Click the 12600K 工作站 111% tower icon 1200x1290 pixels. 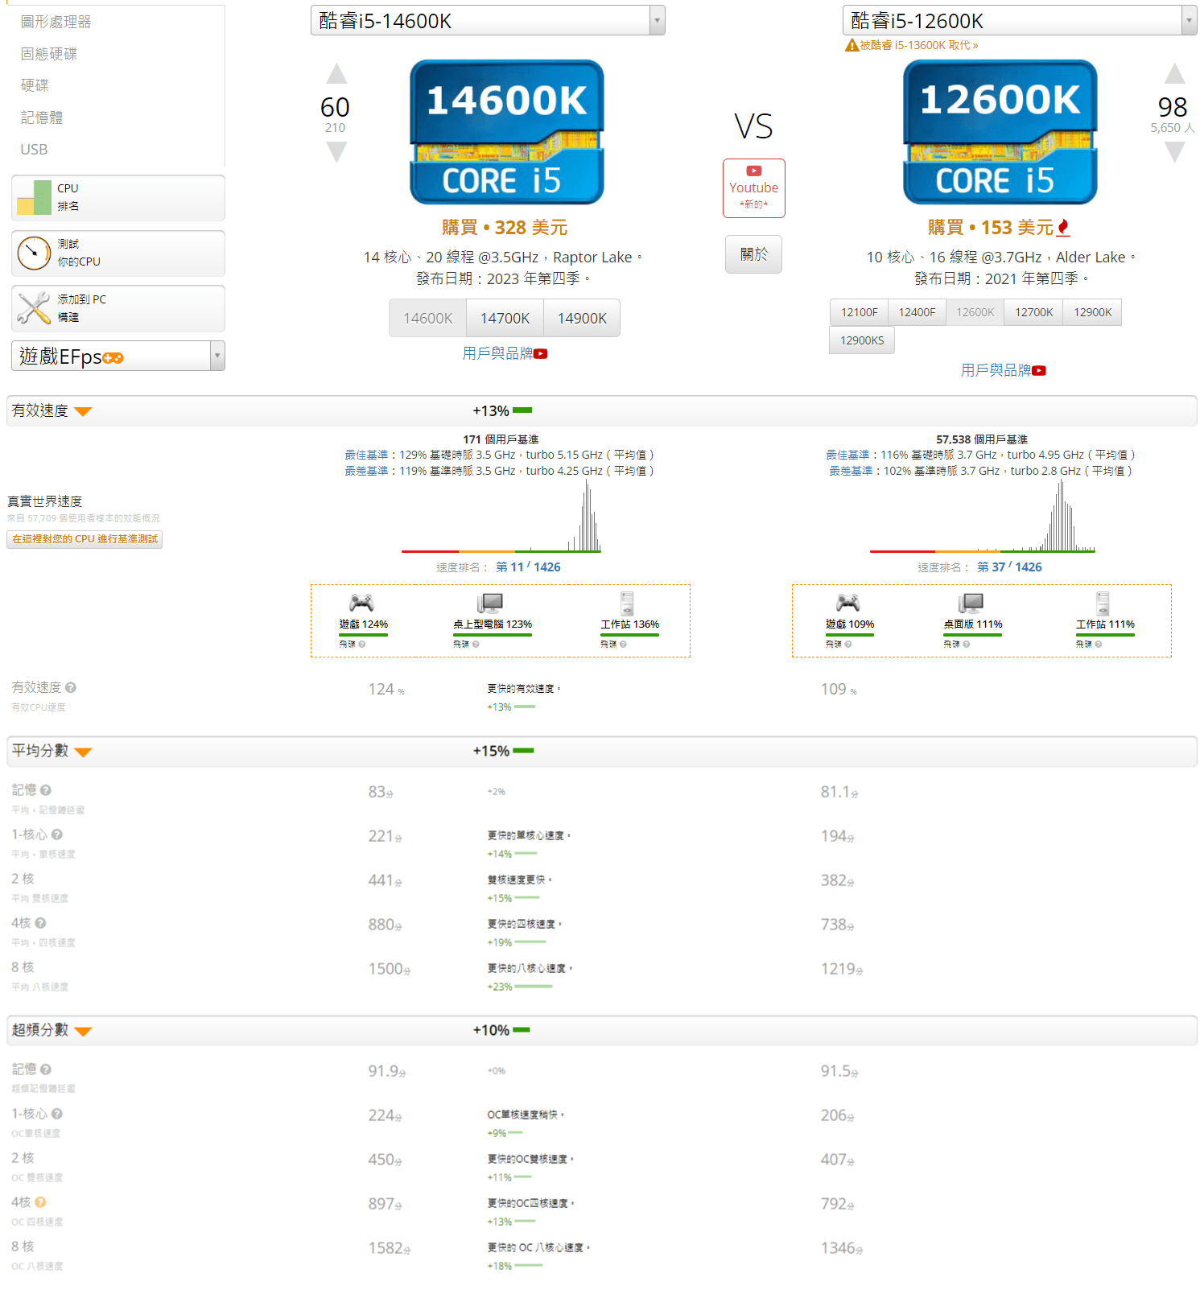[1103, 603]
